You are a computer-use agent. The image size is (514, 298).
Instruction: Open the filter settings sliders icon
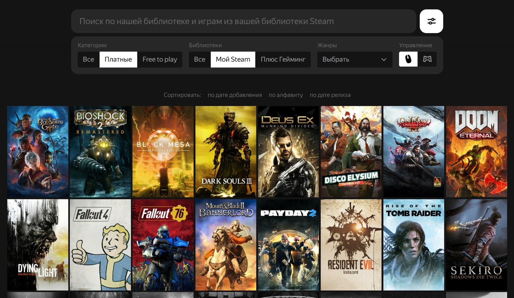click(x=431, y=21)
